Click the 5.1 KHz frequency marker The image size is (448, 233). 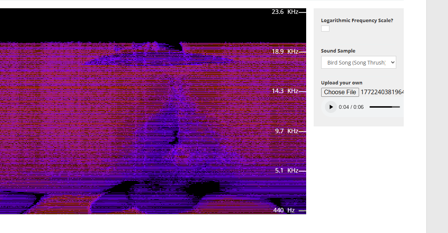(287, 171)
